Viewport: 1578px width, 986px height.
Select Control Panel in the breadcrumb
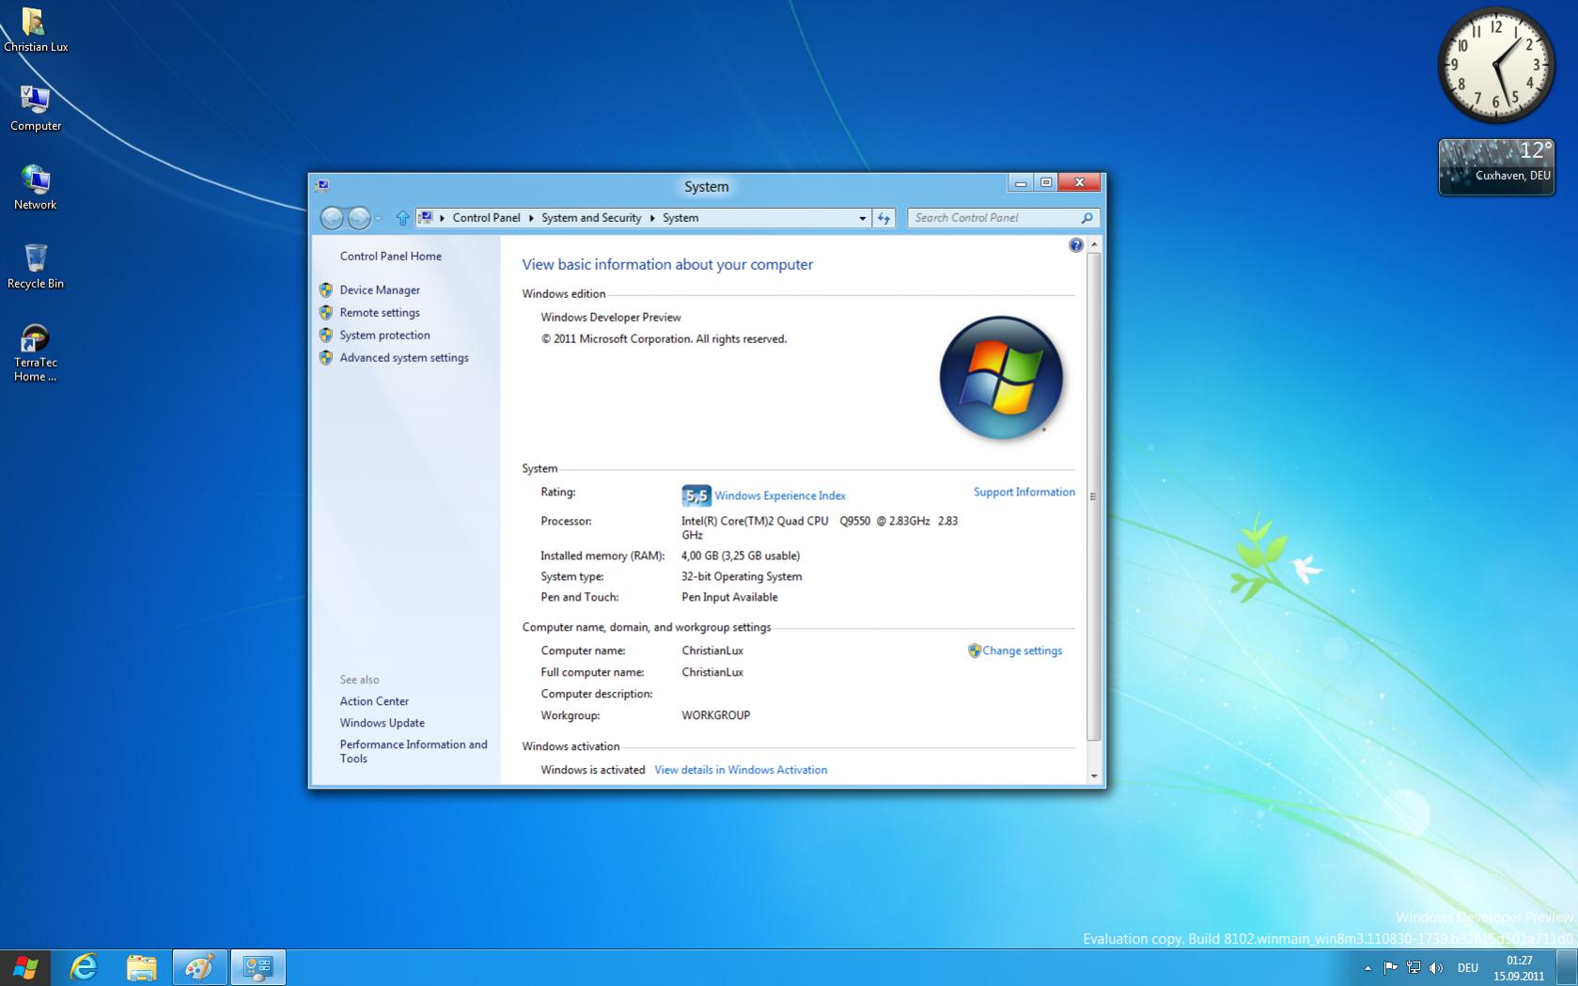click(486, 218)
